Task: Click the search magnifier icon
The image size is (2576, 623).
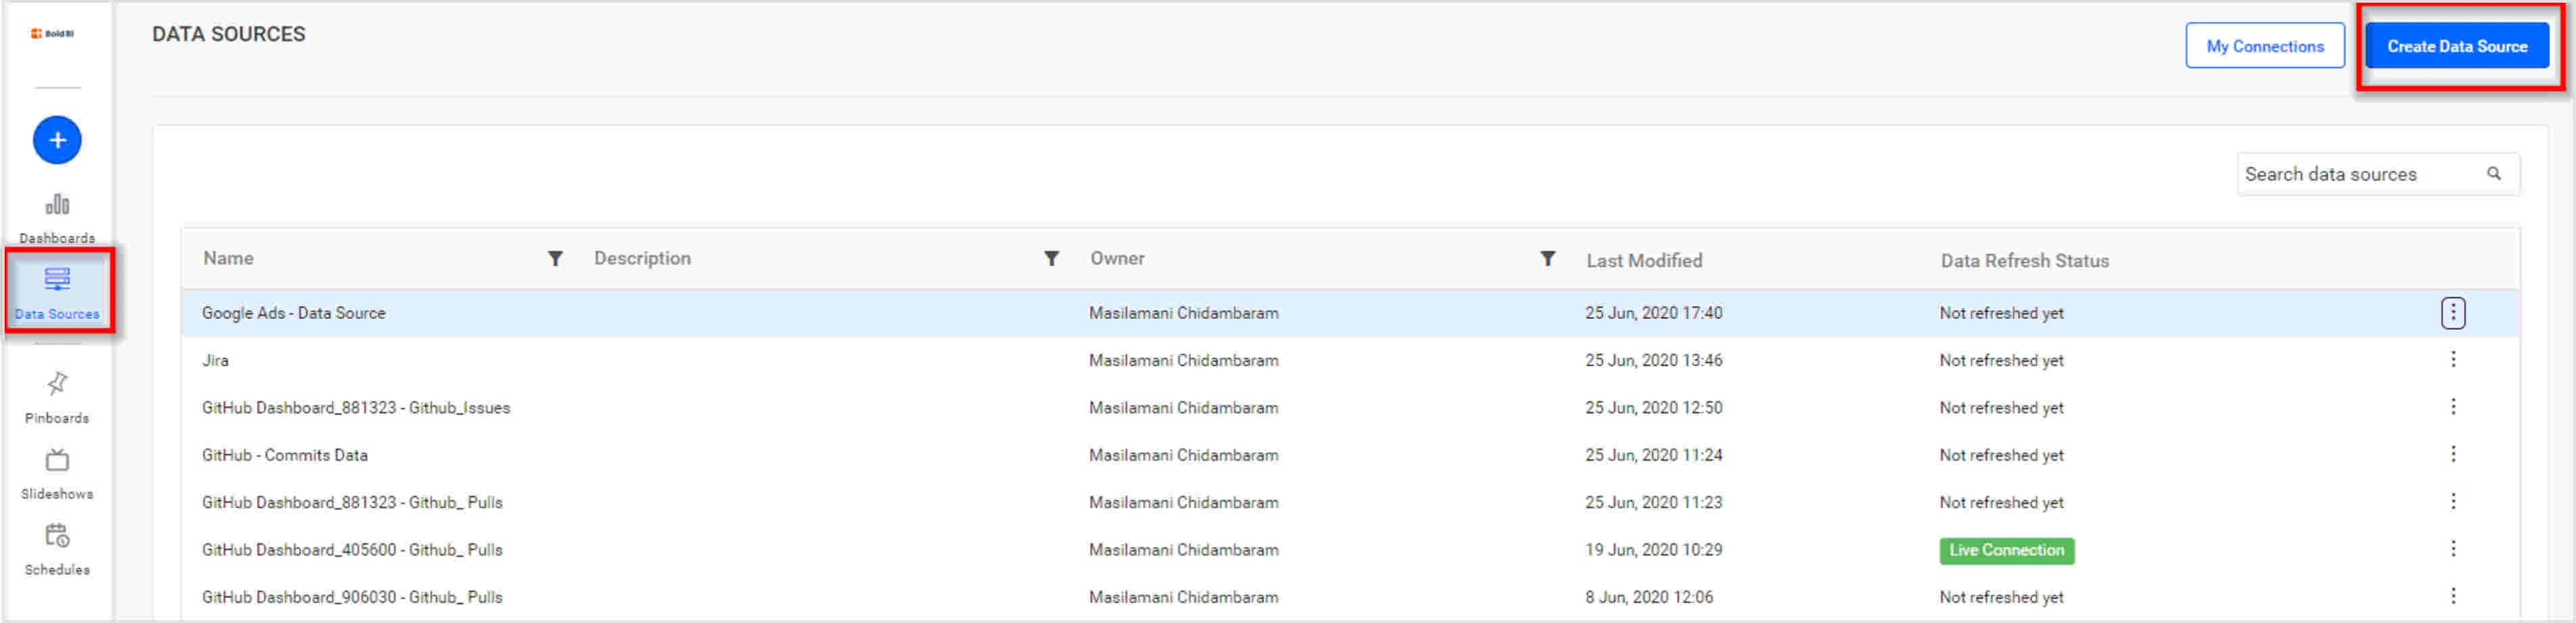Action: [x=2493, y=174]
